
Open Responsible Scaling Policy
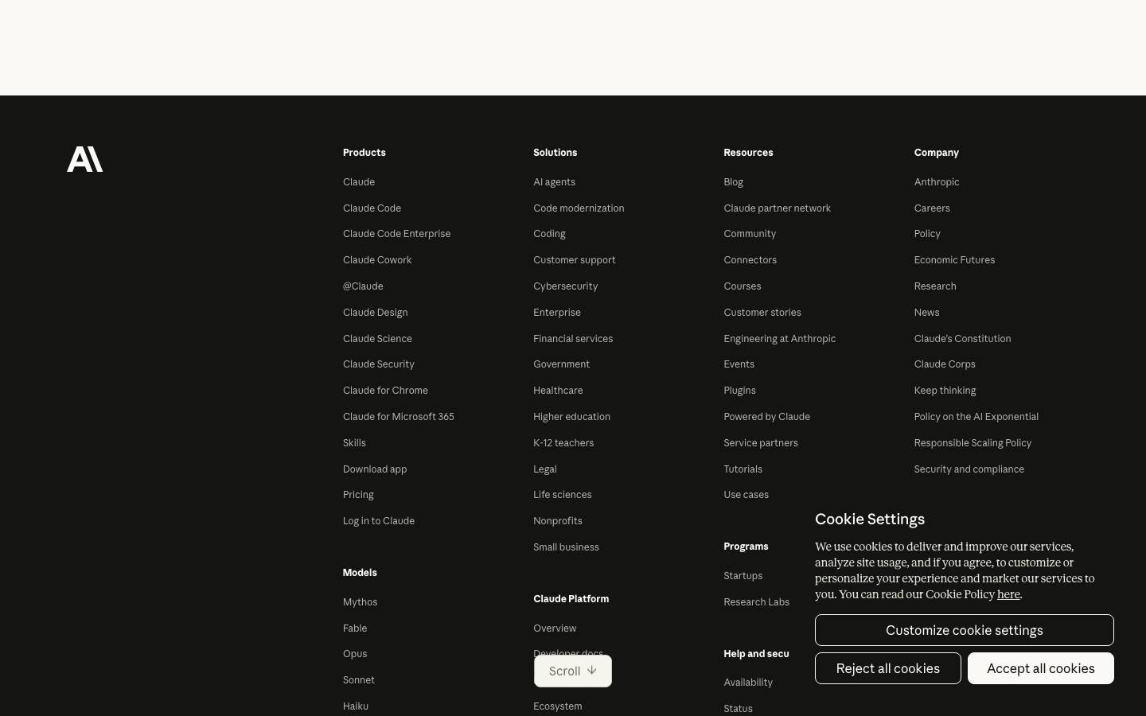973,442
